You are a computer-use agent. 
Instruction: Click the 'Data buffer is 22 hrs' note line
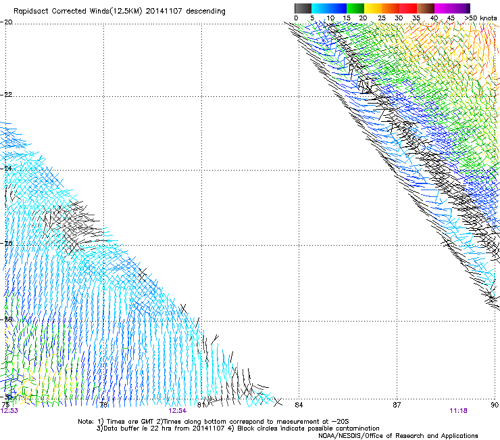point(238,428)
